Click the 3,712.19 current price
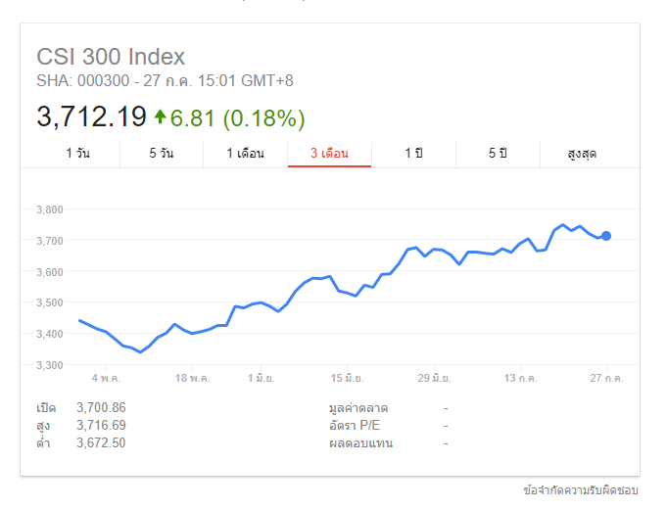The width and height of the screenshot is (667, 509). 91,117
